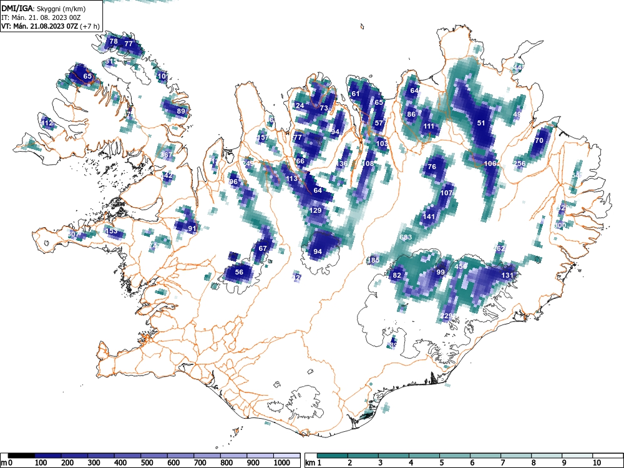Click the map value 129
Image resolution: width=624 pixels, height=468 pixels.
315,210
